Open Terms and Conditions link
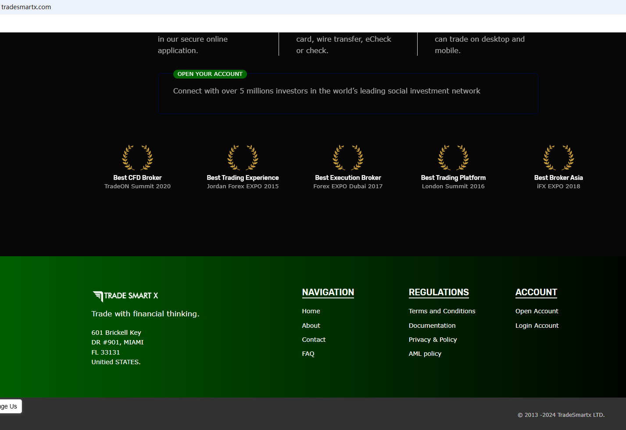 (x=442, y=311)
